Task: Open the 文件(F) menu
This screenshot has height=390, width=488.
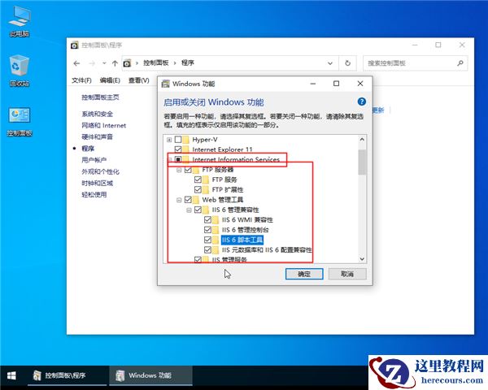Action: (x=81, y=80)
